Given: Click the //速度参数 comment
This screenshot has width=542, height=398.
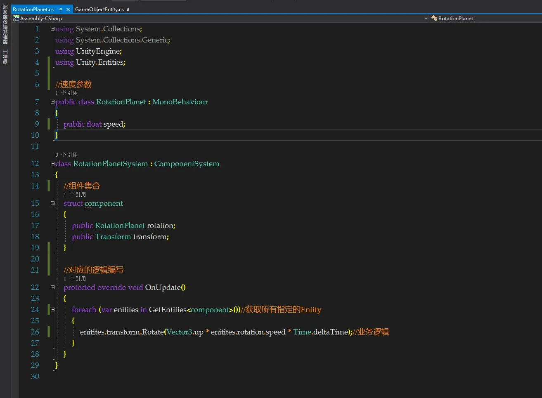Looking at the screenshot, I should click(x=73, y=85).
